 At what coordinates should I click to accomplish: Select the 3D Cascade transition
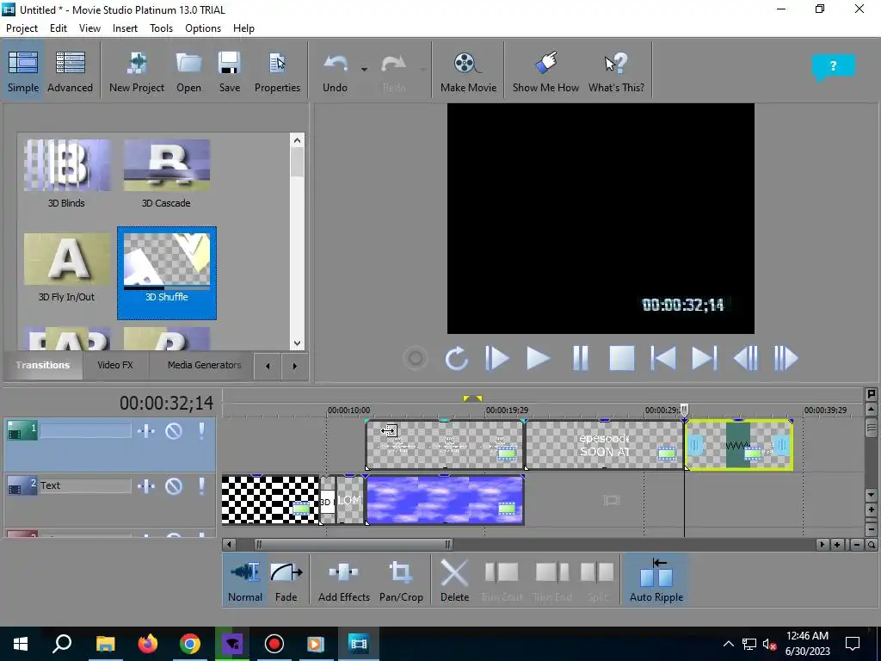click(x=166, y=173)
